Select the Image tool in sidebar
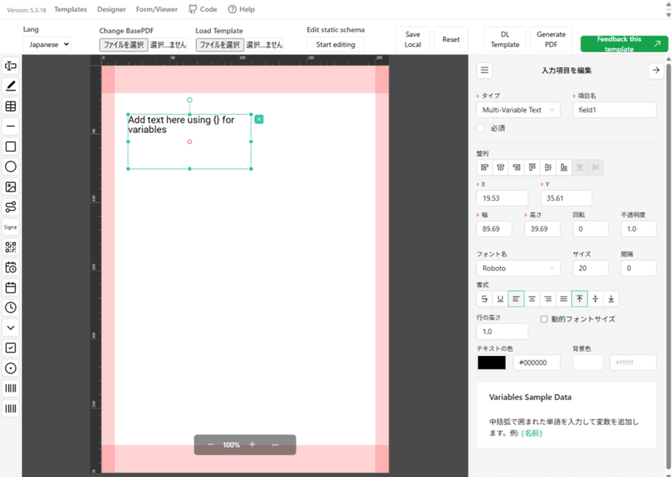Image resolution: width=672 pixels, height=477 pixels. click(11, 187)
